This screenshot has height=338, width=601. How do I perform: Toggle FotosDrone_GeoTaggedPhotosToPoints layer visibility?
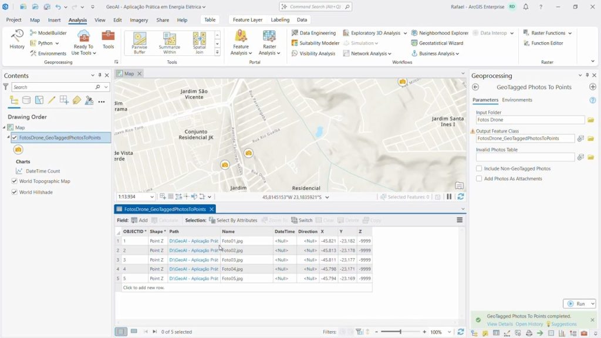15,137
